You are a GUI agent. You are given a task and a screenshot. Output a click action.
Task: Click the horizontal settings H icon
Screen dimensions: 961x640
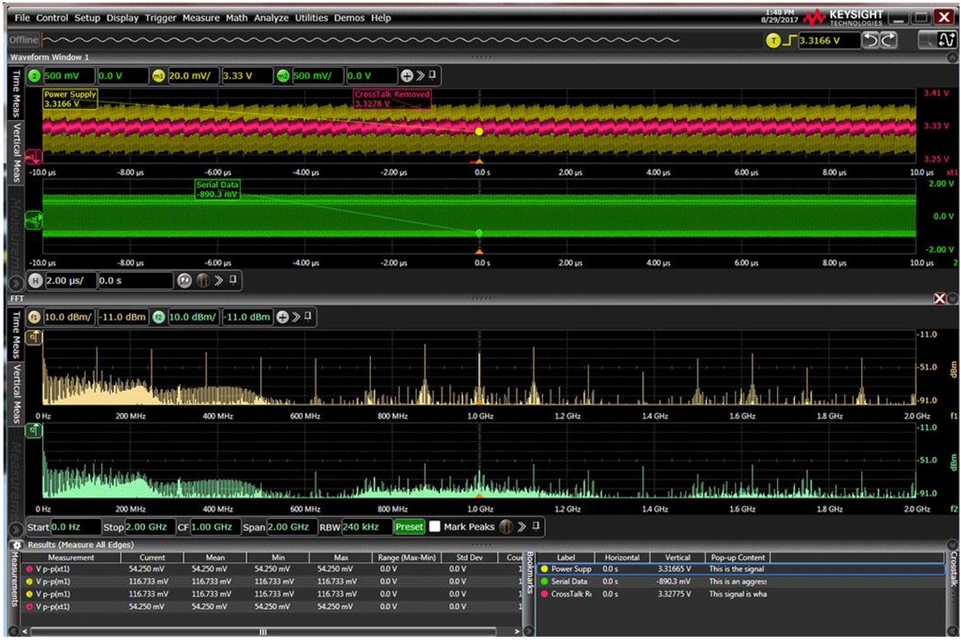[35, 280]
